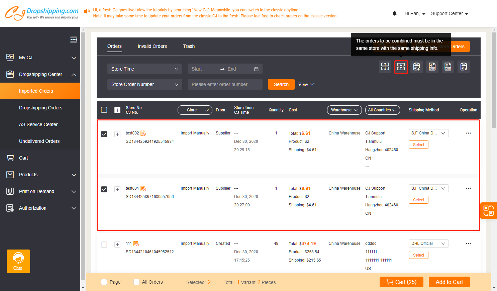Image resolution: width=497 pixels, height=291 pixels.
Task: Uncheck the test002 order checkbox
Action: pyautogui.click(x=104, y=134)
